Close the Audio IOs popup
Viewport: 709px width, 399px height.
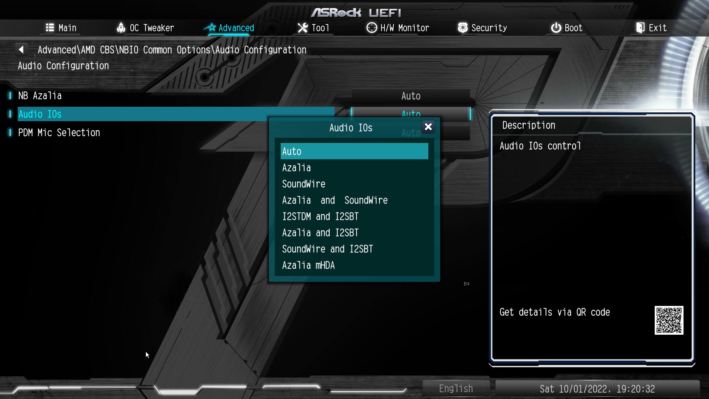(x=428, y=127)
